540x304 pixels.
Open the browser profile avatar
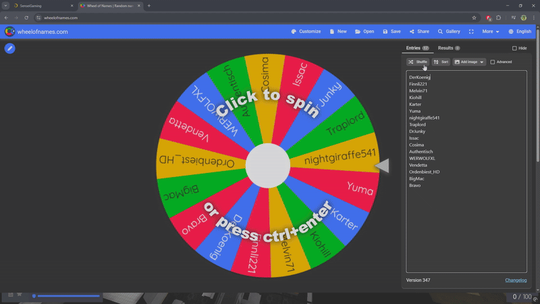point(524,18)
